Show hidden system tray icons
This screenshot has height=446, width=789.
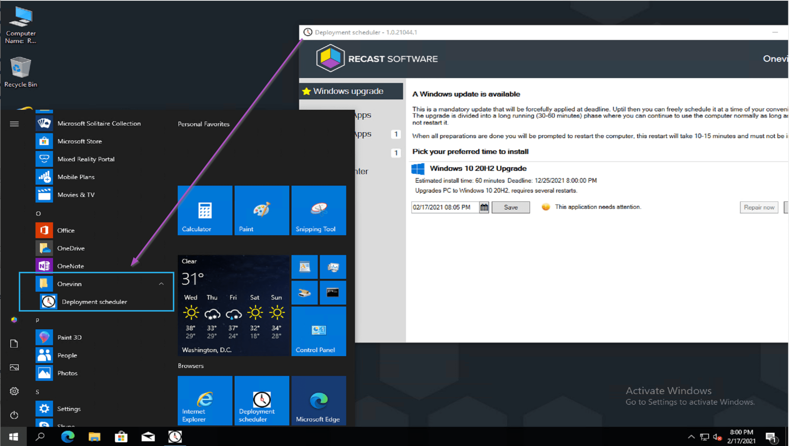point(691,437)
